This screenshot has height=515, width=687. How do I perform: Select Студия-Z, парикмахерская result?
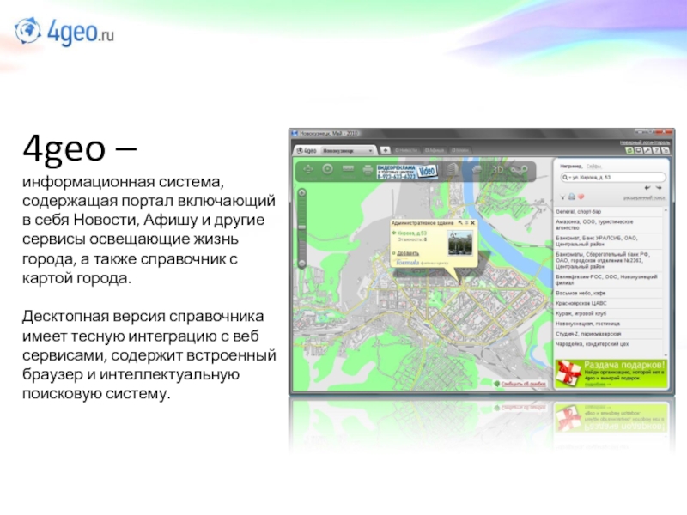609,334
